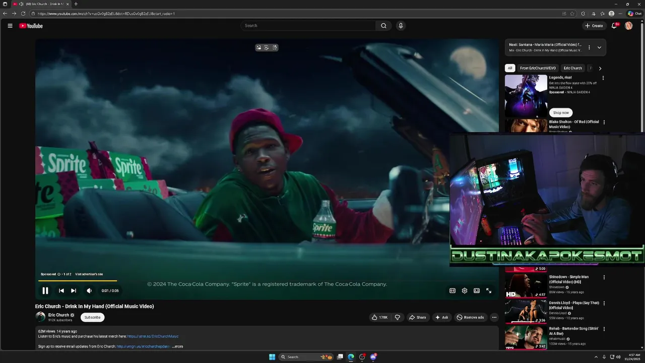The height and width of the screenshot is (363, 645).
Task: Open more actions ellipsis under the video
Action: click(x=494, y=317)
